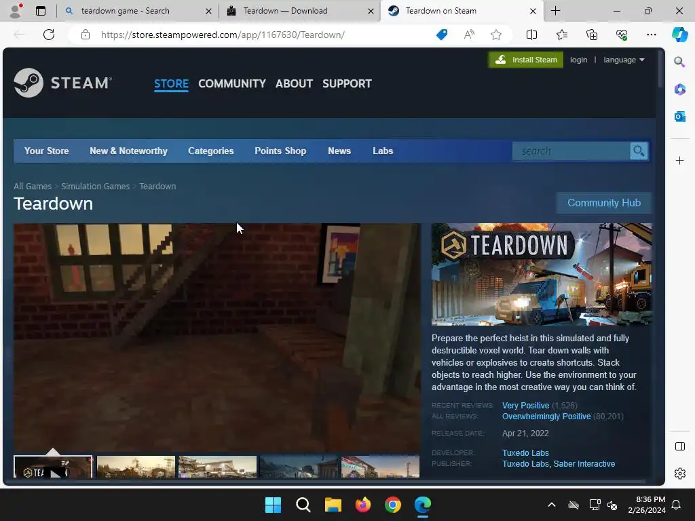The height and width of the screenshot is (521, 695).
Task: Open Your Store menu
Action: pos(47,151)
